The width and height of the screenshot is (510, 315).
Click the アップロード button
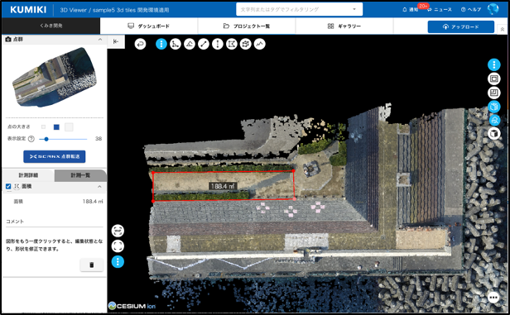461,26
